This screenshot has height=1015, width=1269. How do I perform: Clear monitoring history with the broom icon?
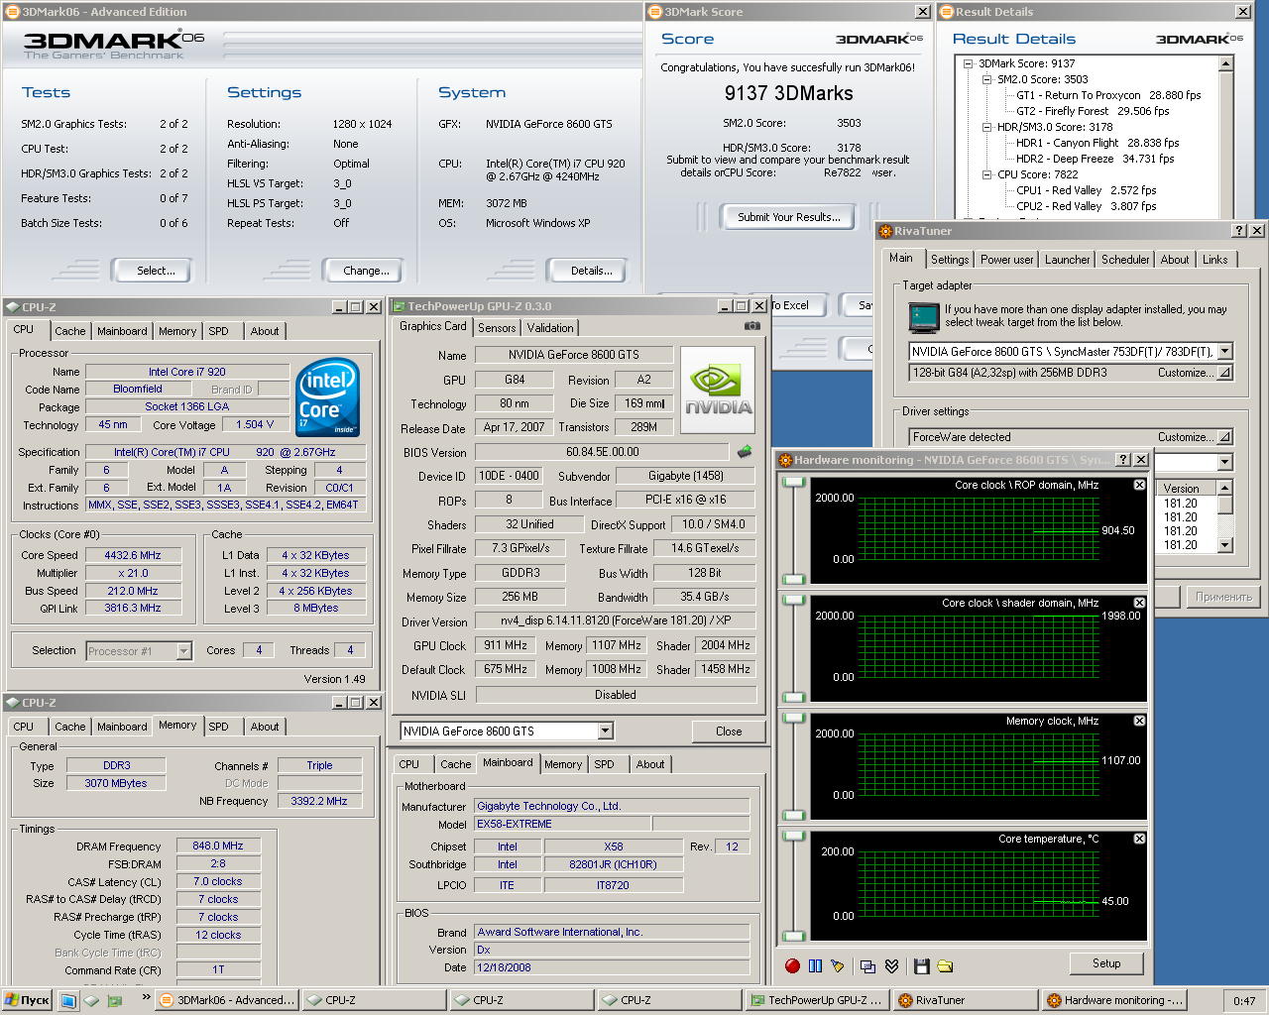pyautogui.click(x=838, y=965)
